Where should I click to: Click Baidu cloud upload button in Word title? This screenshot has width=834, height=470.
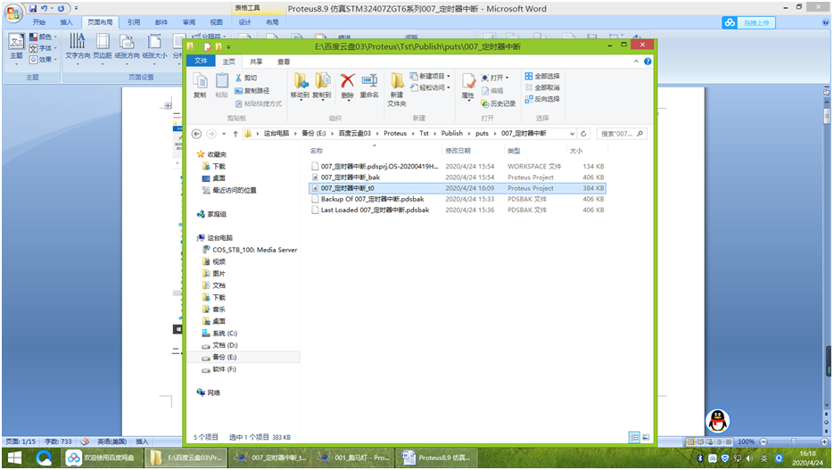click(x=749, y=22)
